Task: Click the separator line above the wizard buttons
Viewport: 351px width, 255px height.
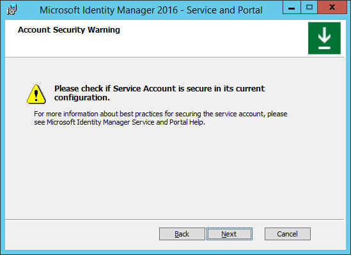Action: [175, 219]
